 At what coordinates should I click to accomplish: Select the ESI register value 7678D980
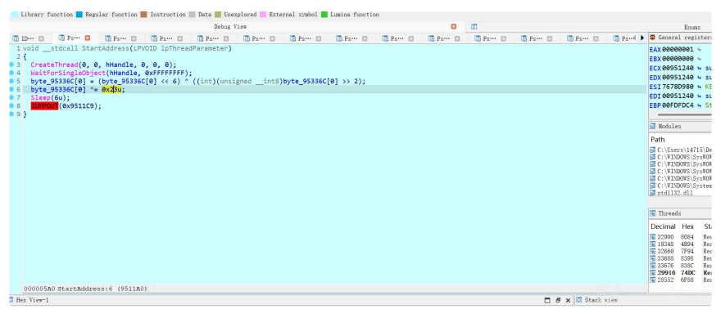tap(678, 87)
